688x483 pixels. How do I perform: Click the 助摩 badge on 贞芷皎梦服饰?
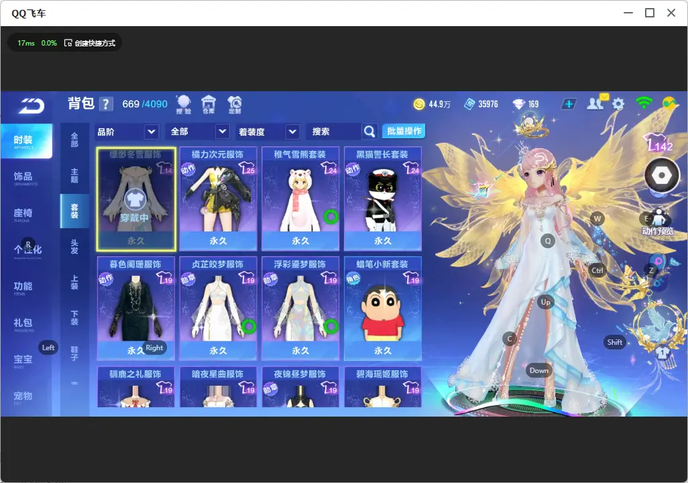point(188,279)
